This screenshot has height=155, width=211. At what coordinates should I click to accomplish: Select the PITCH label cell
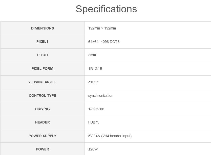click(43, 55)
